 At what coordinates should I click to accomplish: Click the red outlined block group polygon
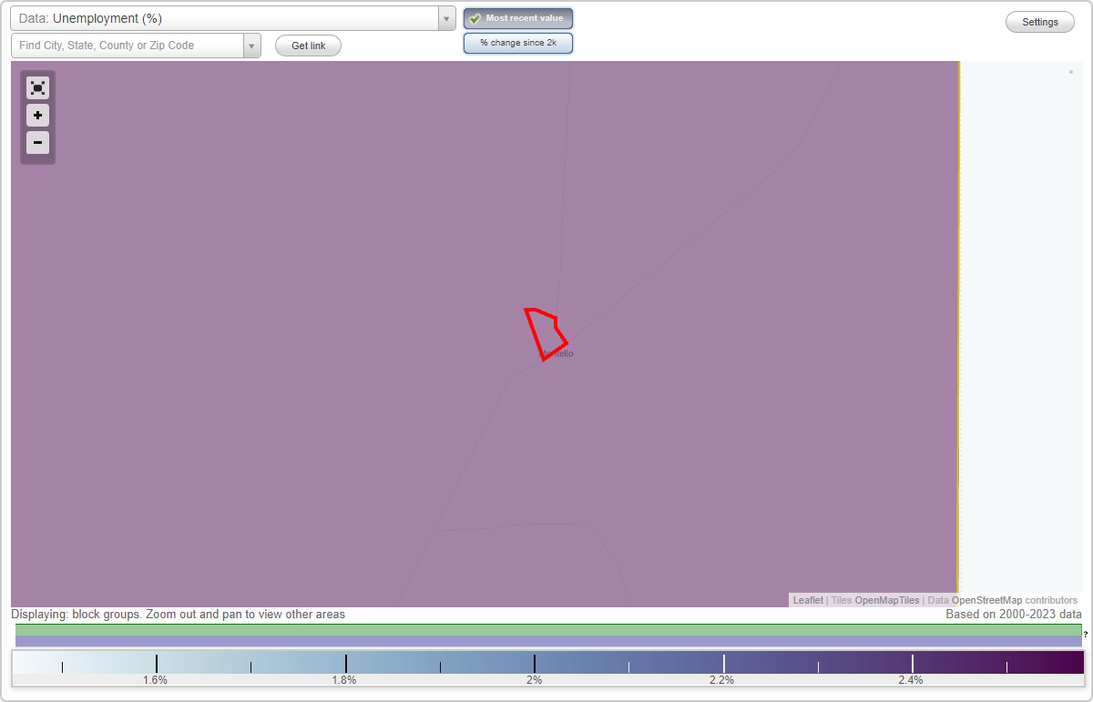(x=546, y=333)
